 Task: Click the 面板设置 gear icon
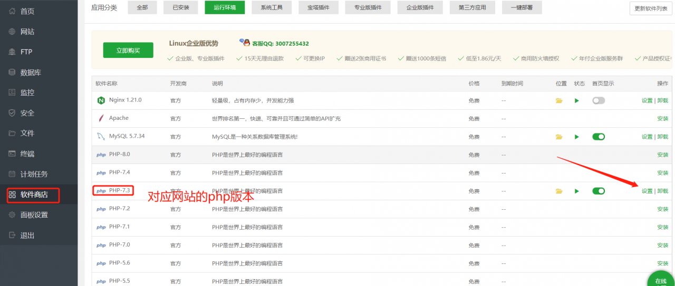tap(12, 214)
